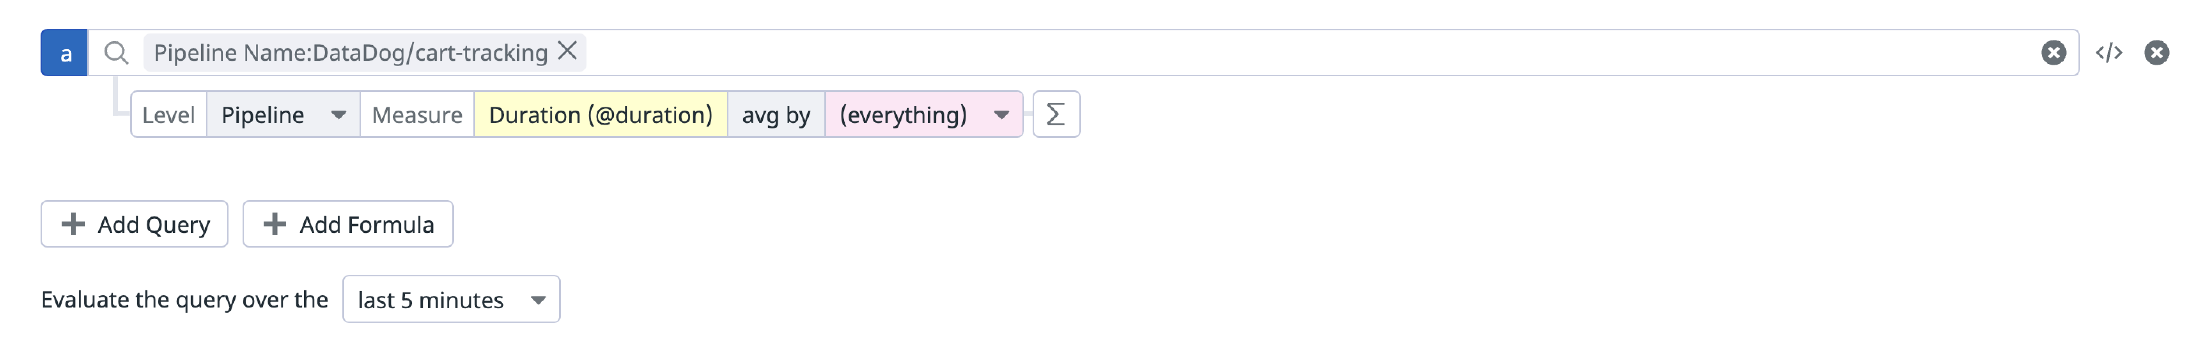
Task: Click the Add Formula button
Action: coord(348,224)
